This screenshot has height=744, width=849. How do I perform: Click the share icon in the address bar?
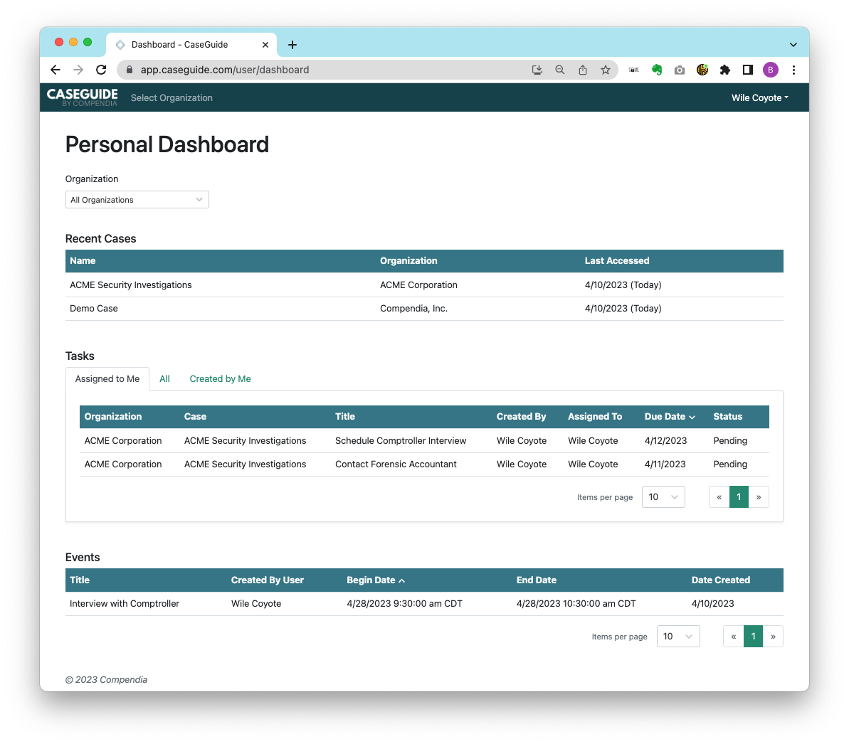tap(583, 70)
